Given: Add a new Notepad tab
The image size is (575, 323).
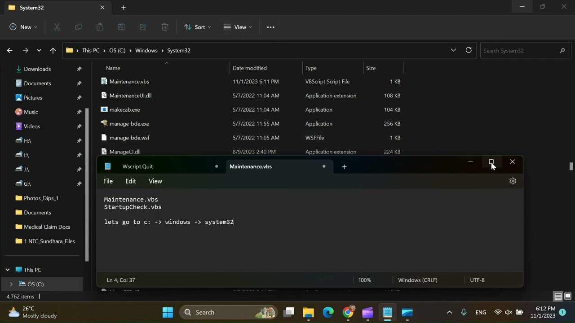Looking at the screenshot, I should (x=345, y=166).
